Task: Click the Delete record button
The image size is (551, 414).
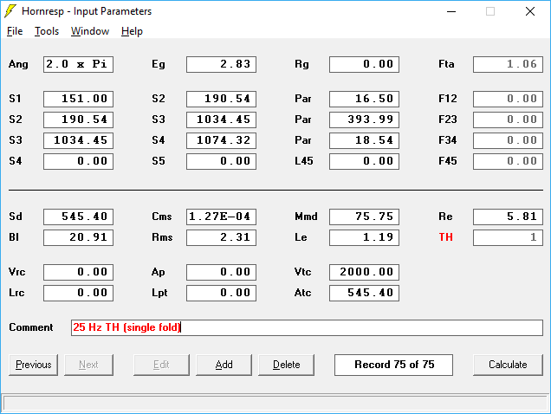Action: click(287, 365)
